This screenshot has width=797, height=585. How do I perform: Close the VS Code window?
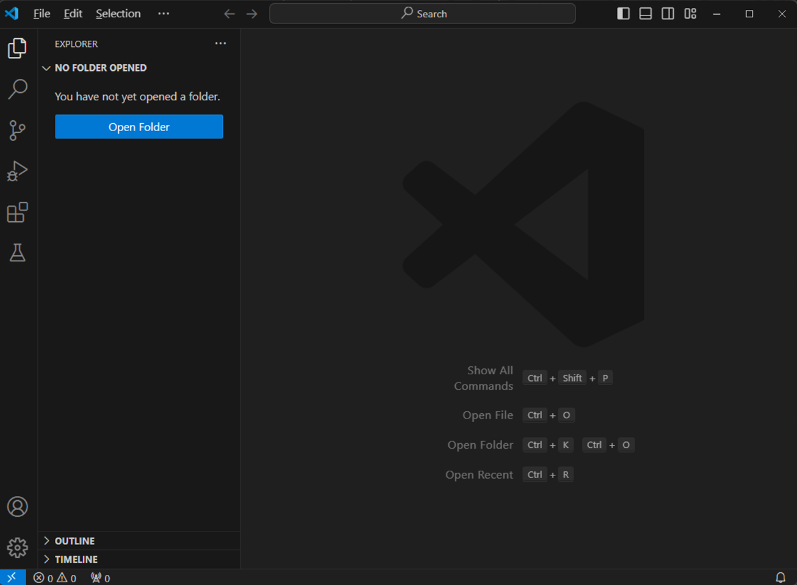click(x=782, y=14)
